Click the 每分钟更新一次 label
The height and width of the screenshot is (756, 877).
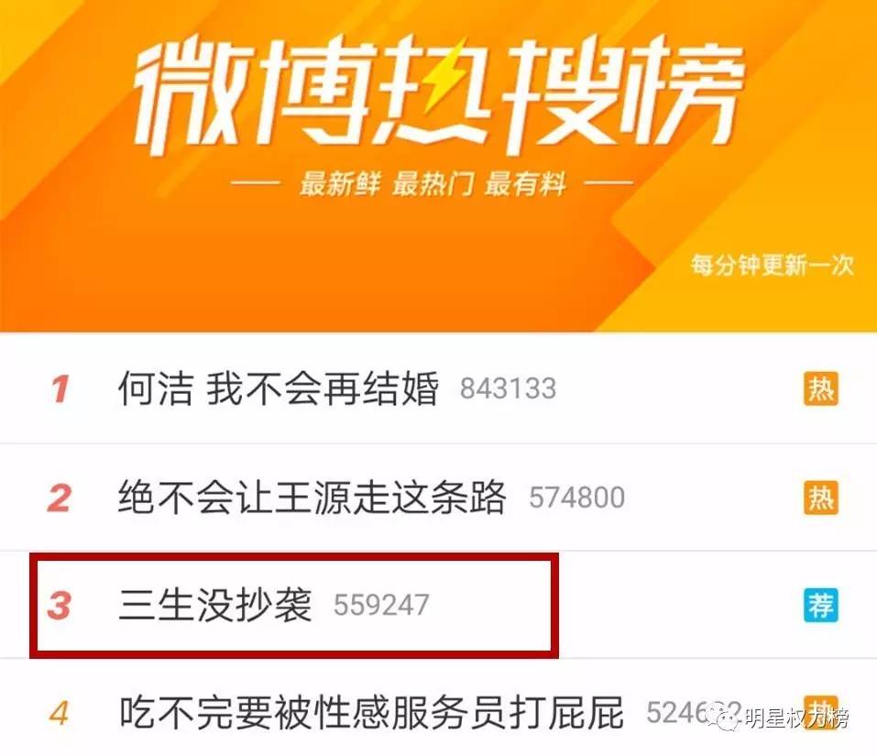[772, 265]
